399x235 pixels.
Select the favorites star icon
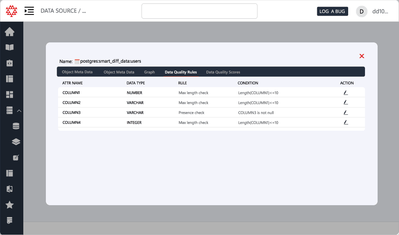pyautogui.click(x=9, y=205)
